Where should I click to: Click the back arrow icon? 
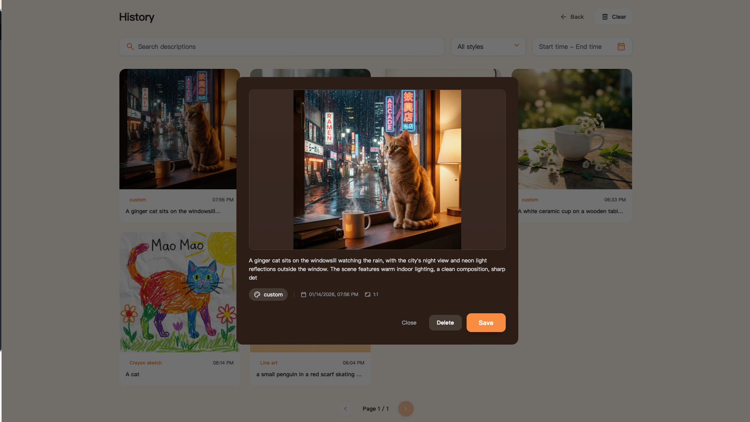(563, 17)
